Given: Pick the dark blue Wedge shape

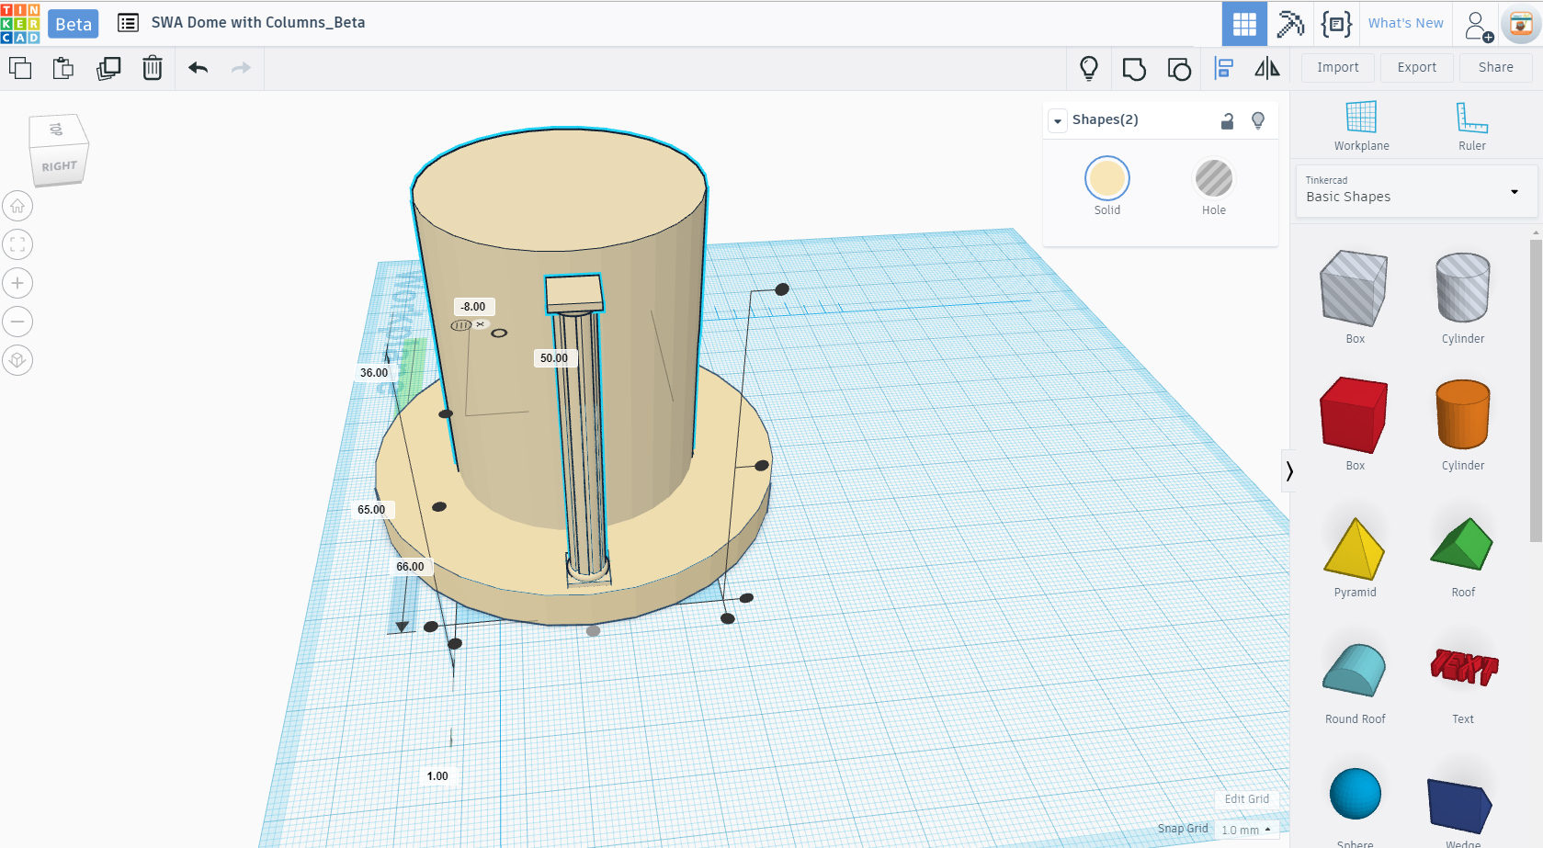Looking at the screenshot, I should pyautogui.click(x=1460, y=808).
